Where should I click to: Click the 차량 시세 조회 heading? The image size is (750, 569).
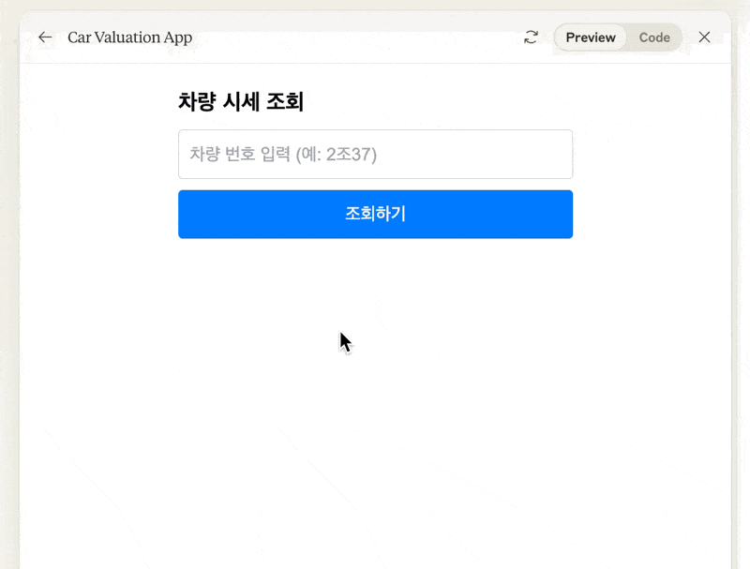[x=241, y=102]
